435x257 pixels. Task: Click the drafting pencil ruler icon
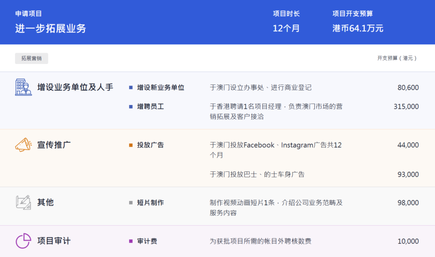(23, 202)
